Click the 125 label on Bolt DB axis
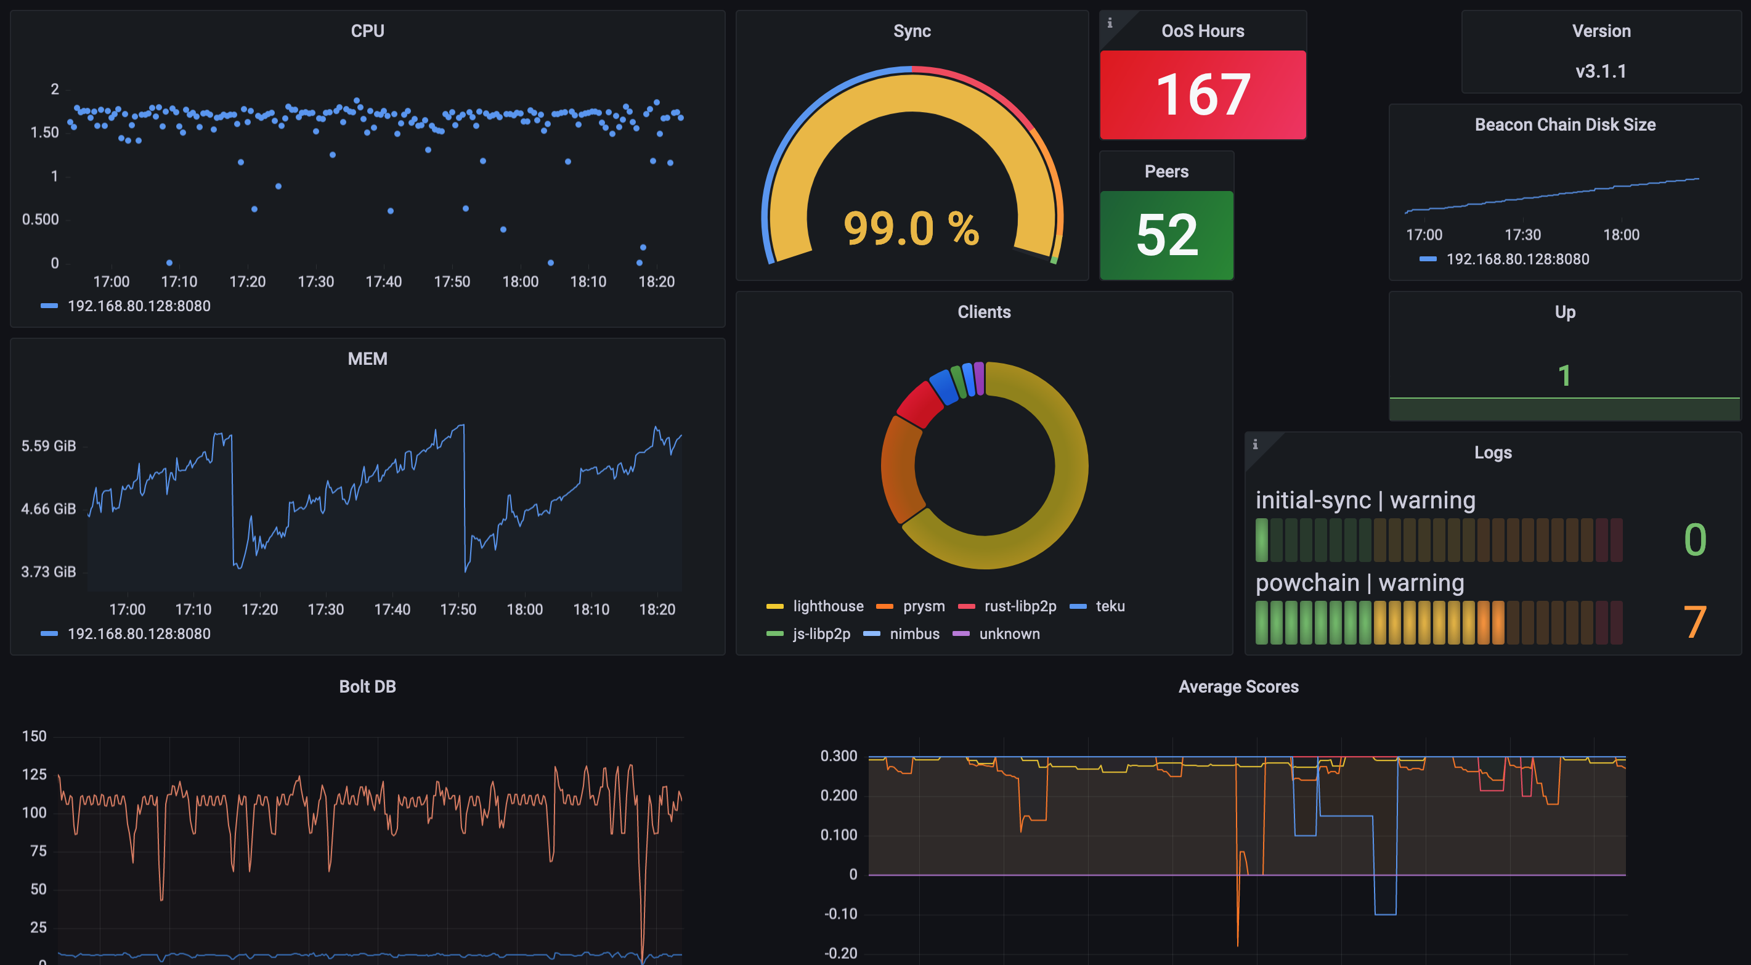Screen dimensions: 1751x965 [x=34, y=775]
